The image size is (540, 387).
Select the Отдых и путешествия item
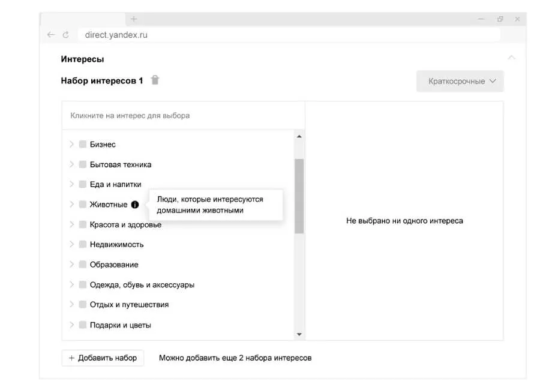click(x=129, y=304)
